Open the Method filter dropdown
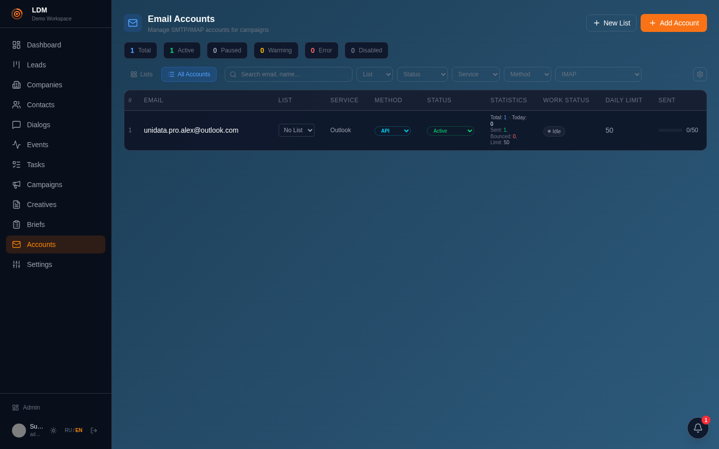The width and height of the screenshot is (719, 449). coord(527,74)
